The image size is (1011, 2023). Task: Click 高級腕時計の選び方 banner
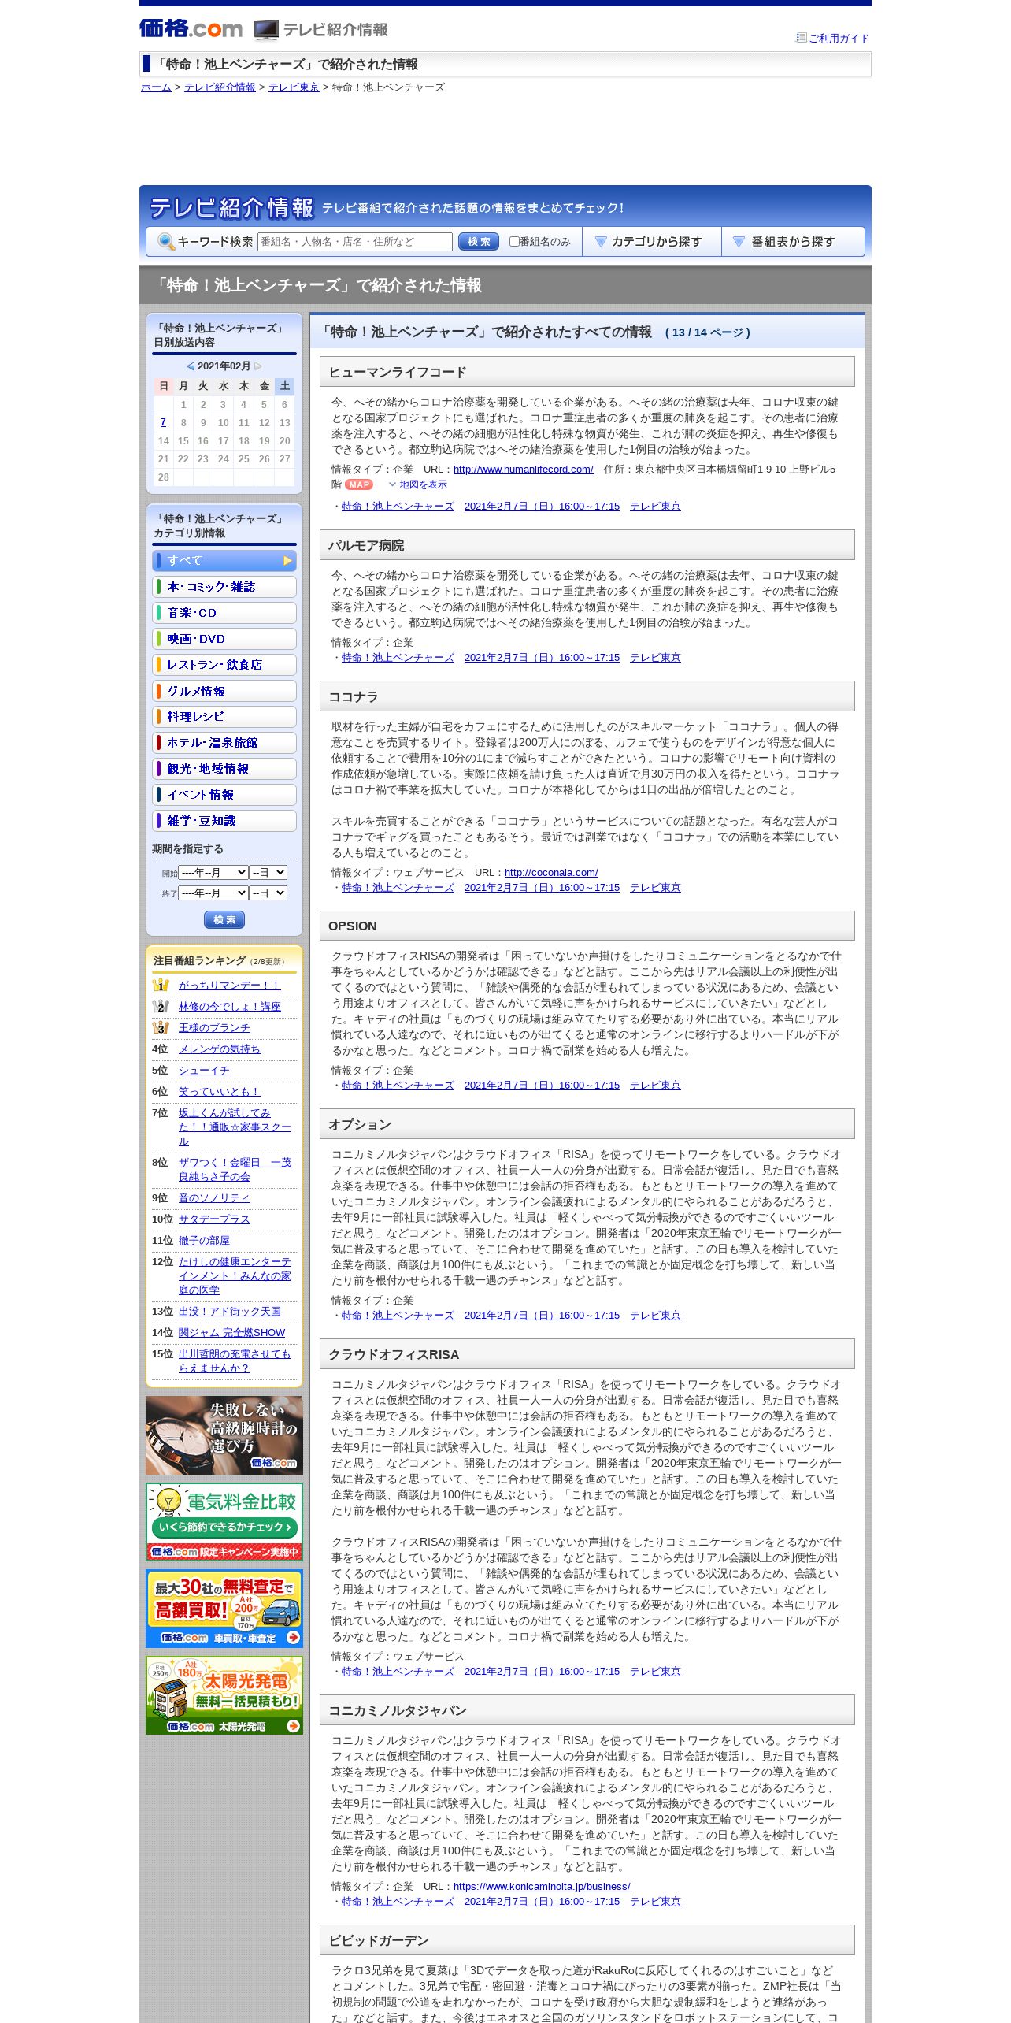coord(224,1435)
